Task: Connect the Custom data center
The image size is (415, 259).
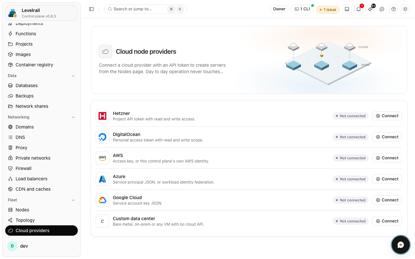Action: [x=387, y=221]
